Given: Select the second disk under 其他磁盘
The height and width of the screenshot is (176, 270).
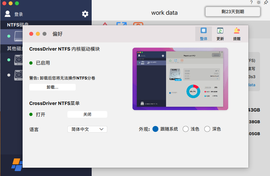Looking at the screenshot, I should [x=18, y=75].
